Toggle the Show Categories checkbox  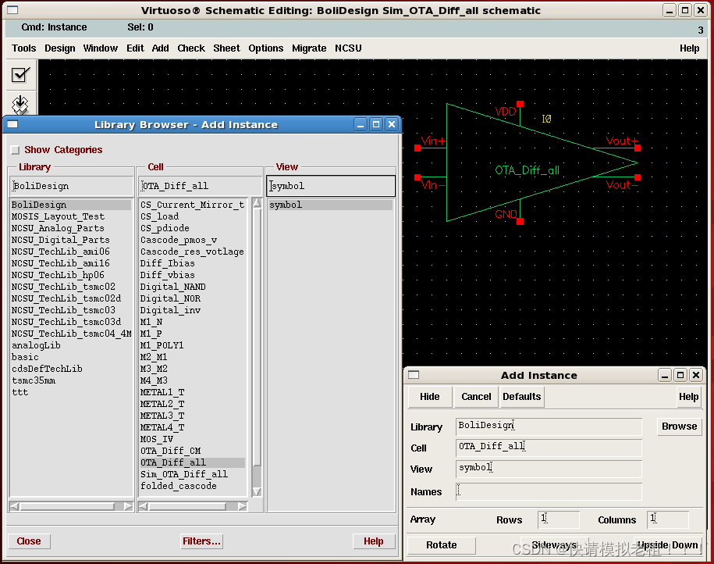16,150
